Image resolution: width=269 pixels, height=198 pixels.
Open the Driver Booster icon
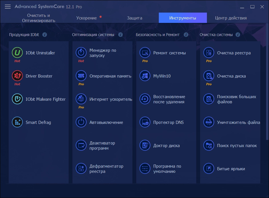17,76
